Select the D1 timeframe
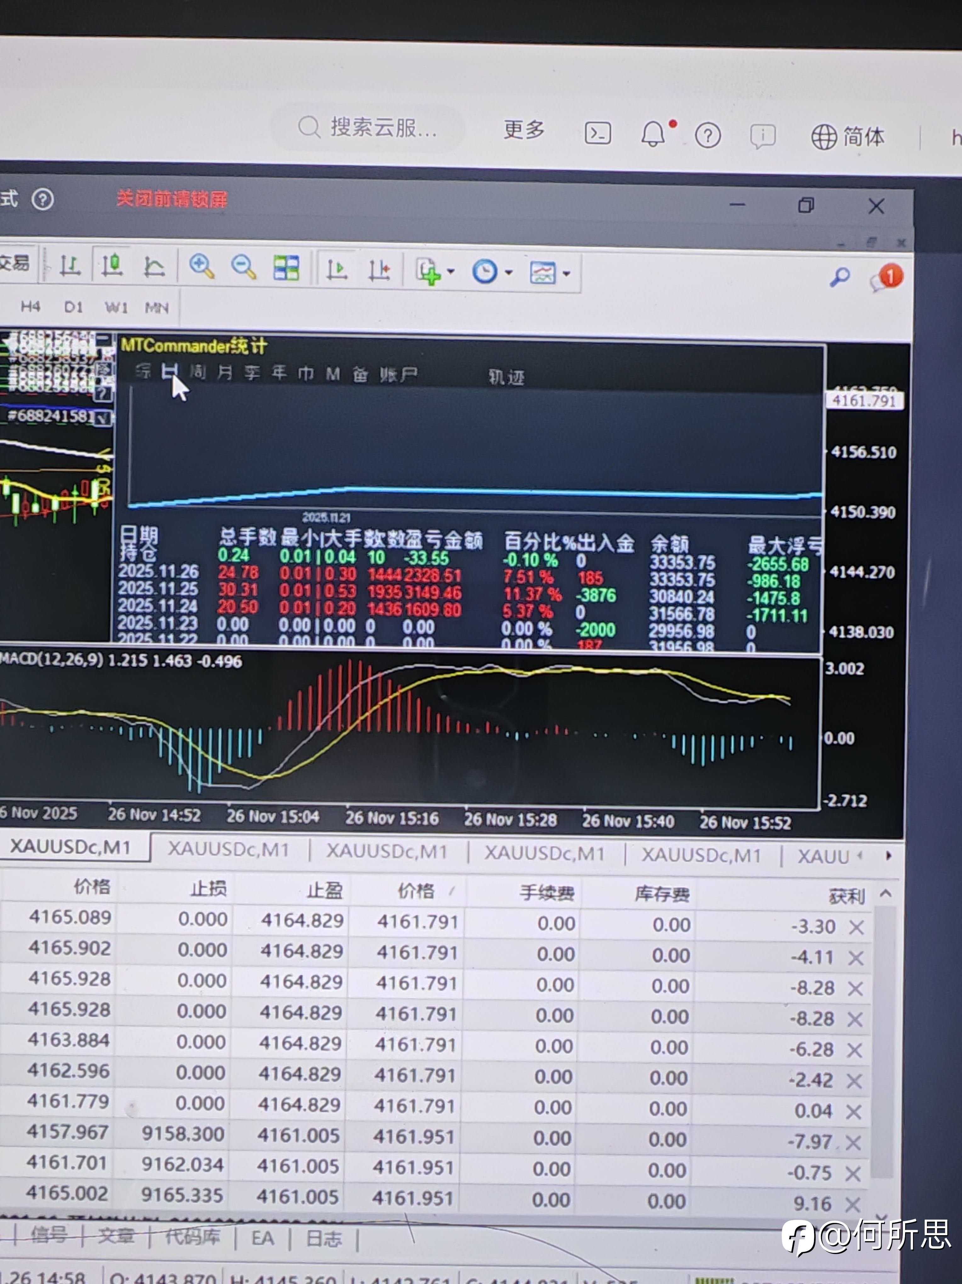 (73, 307)
